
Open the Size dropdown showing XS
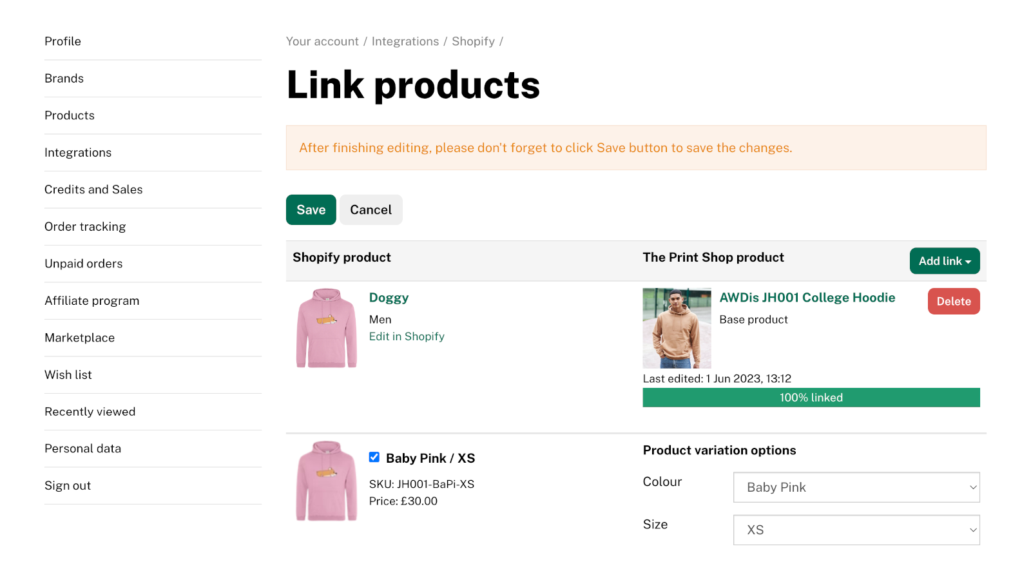point(856,530)
